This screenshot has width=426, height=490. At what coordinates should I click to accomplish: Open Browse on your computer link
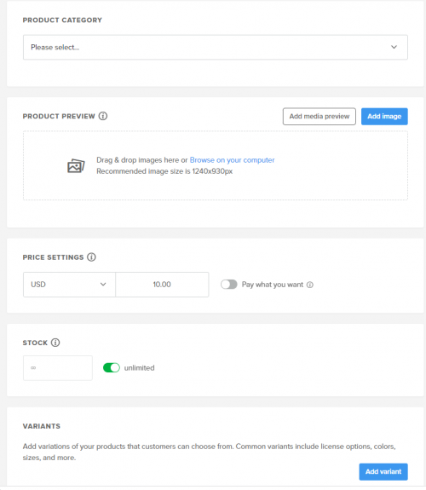[232, 160]
